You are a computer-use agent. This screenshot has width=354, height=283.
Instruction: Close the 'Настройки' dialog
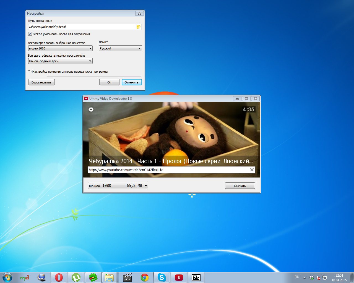[139, 13]
